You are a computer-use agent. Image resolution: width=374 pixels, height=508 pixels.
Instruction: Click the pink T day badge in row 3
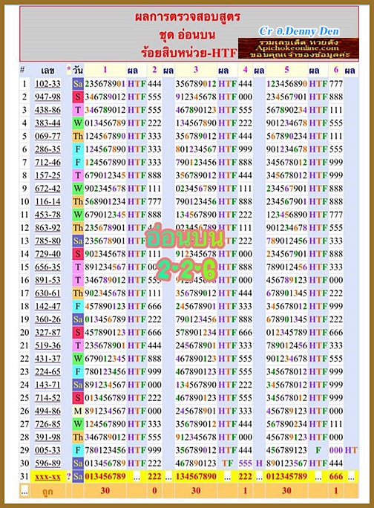coord(78,110)
